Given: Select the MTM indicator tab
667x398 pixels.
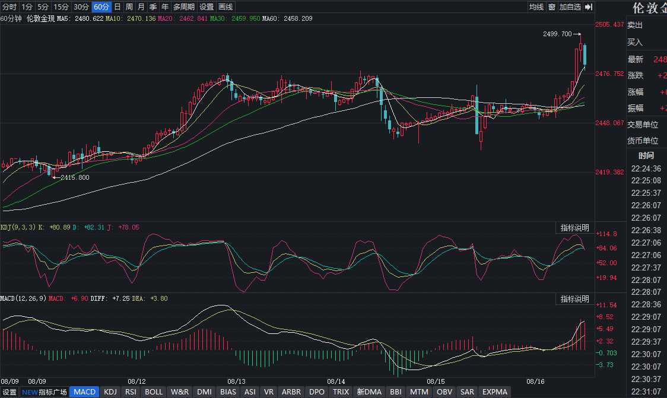Looking at the screenshot, I should pyautogui.click(x=419, y=392).
